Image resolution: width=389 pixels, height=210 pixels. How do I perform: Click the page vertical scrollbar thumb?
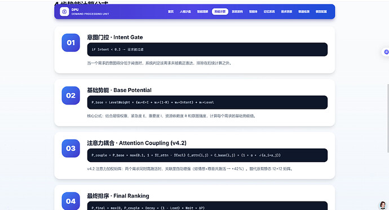point(388,118)
